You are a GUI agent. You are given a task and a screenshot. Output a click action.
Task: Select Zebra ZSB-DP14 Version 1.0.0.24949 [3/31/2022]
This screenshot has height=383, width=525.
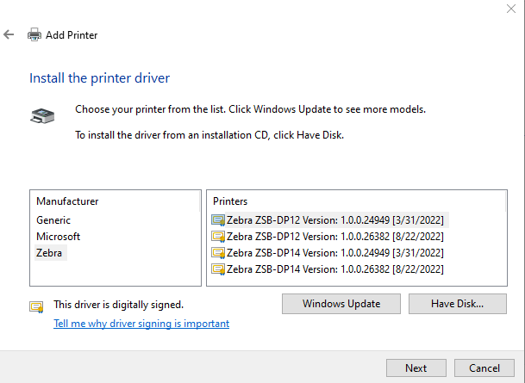(x=328, y=253)
